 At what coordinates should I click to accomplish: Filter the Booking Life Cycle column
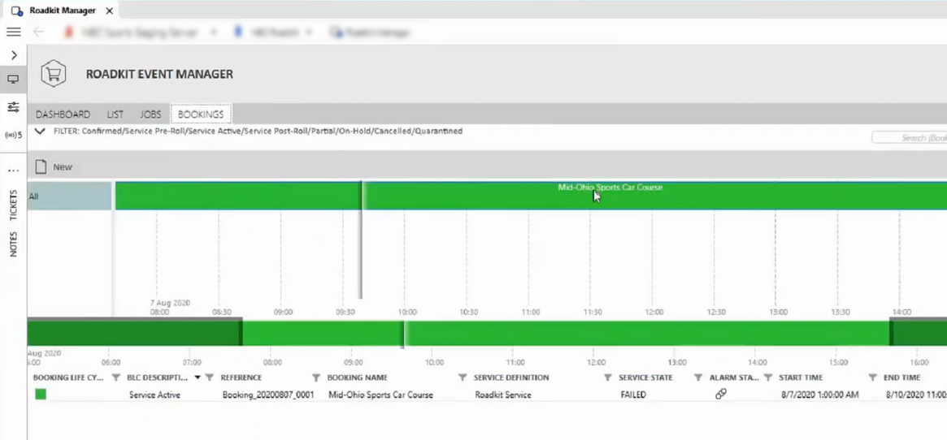(115, 377)
